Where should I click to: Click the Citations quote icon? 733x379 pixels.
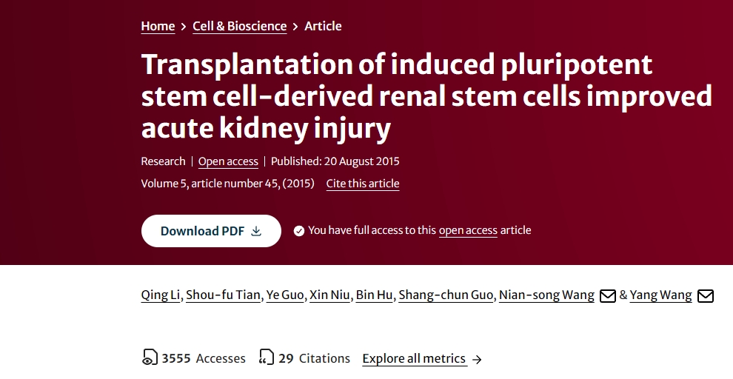tap(267, 358)
